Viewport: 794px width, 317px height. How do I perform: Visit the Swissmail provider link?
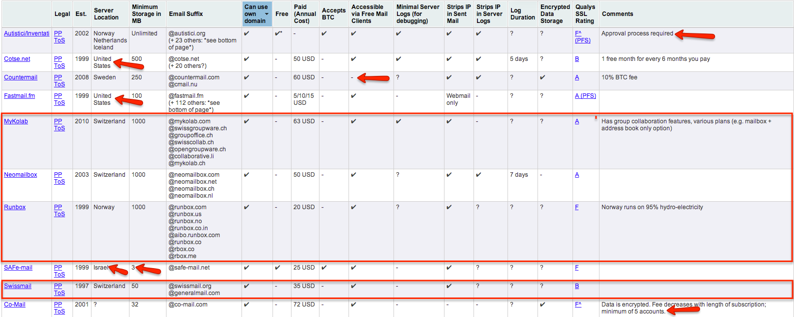[x=17, y=286]
